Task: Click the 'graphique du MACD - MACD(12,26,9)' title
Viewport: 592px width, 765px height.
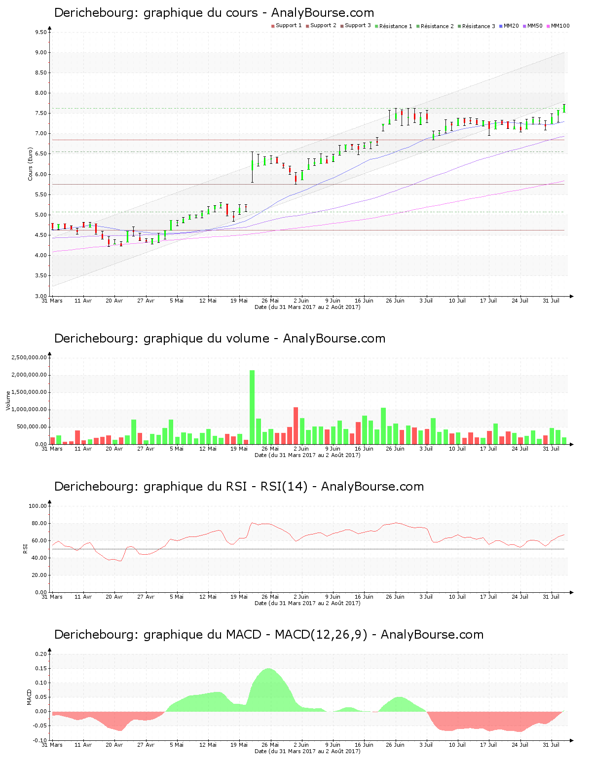Action: 269,635
